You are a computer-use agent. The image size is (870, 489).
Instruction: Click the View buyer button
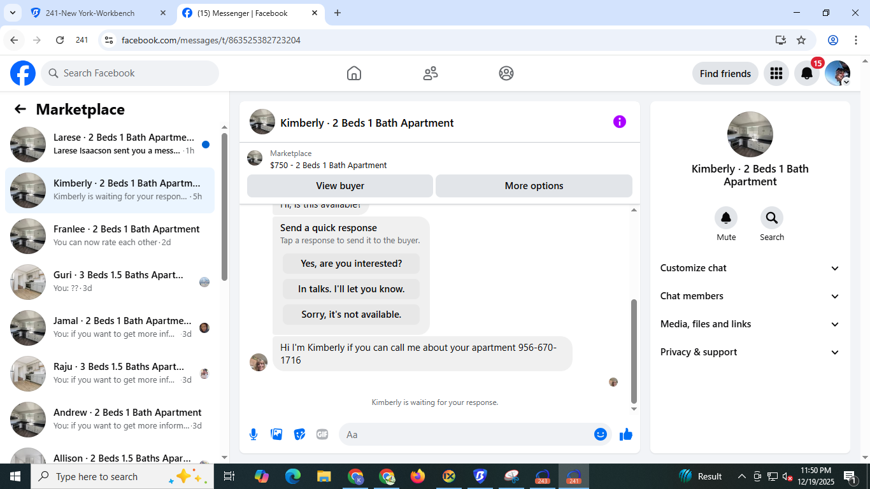340,186
